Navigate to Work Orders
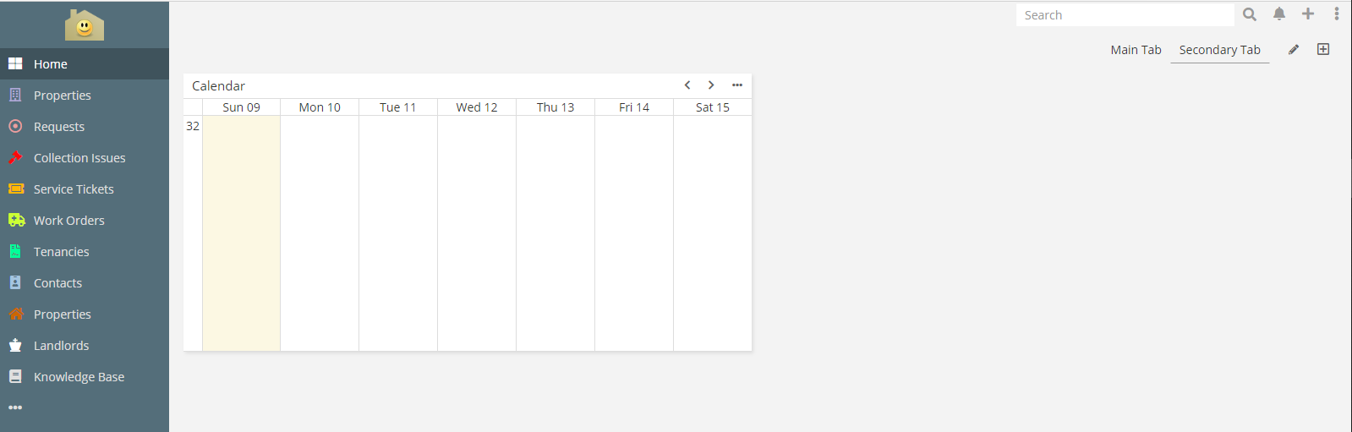This screenshot has height=432, width=1352. [69, 221]
